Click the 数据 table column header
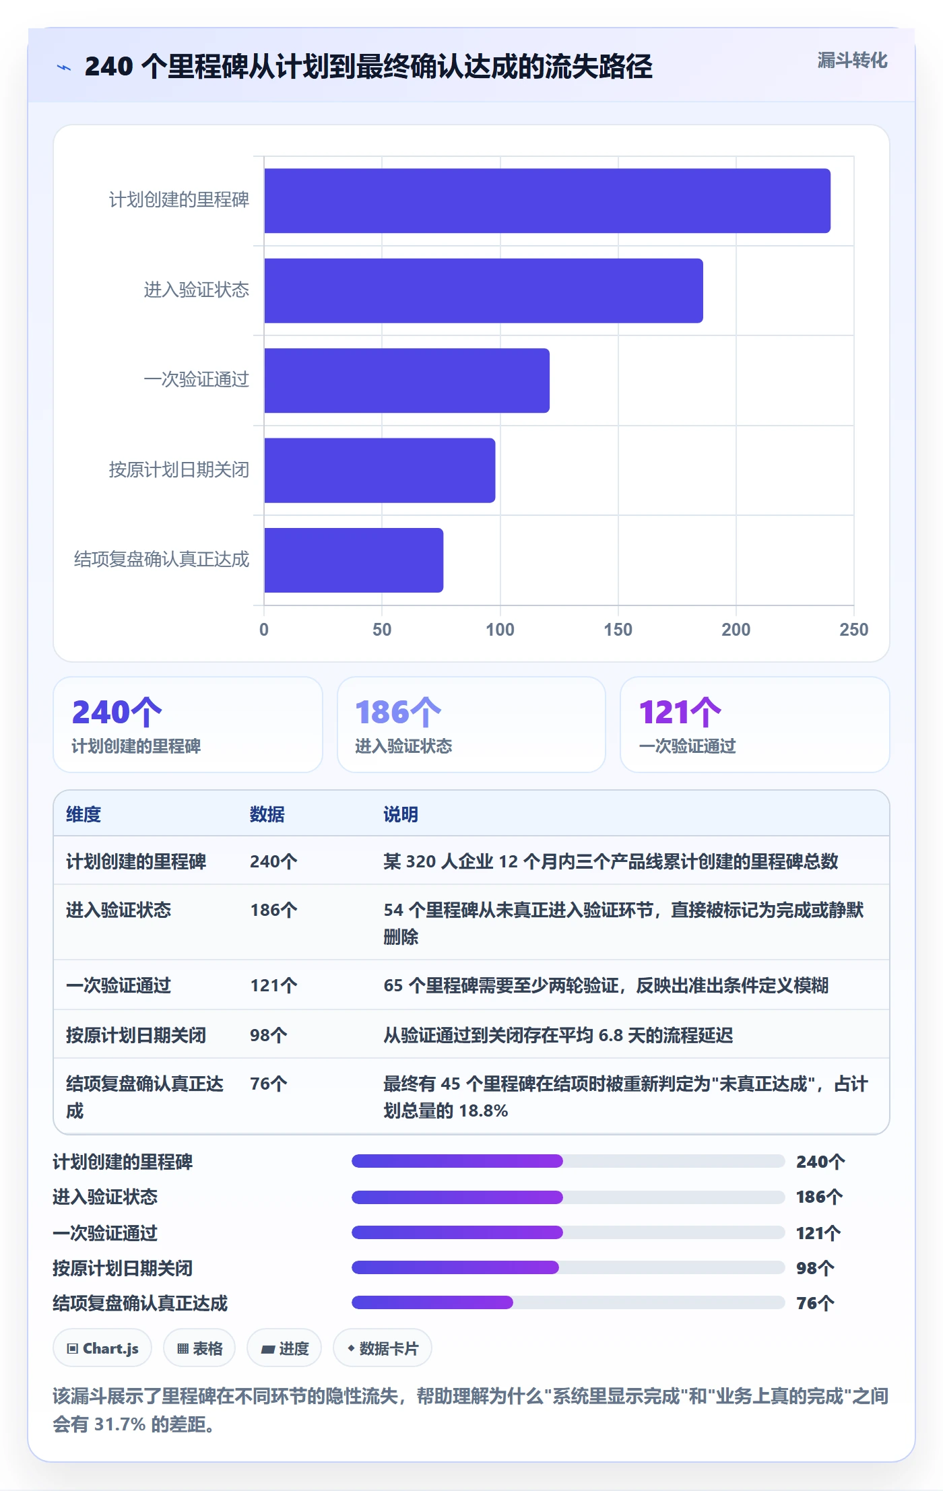 [267, 814]
